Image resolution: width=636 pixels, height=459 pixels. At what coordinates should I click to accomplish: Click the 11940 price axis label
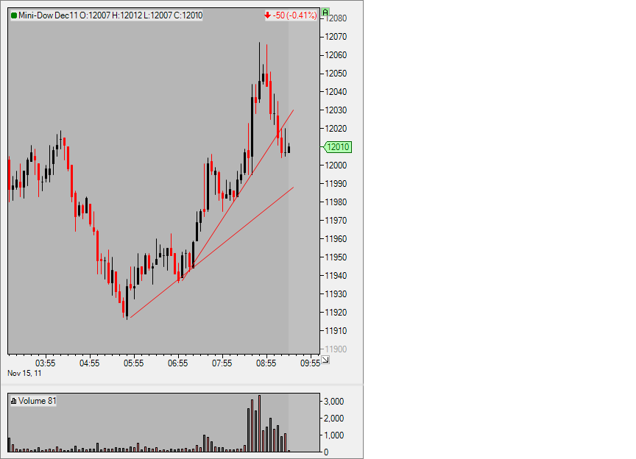click(336, 276)
